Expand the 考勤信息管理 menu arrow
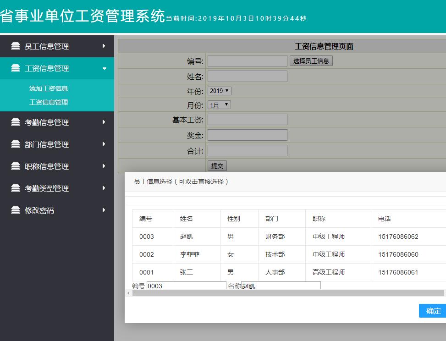446x341 pixels. click(x=104, y=122)
